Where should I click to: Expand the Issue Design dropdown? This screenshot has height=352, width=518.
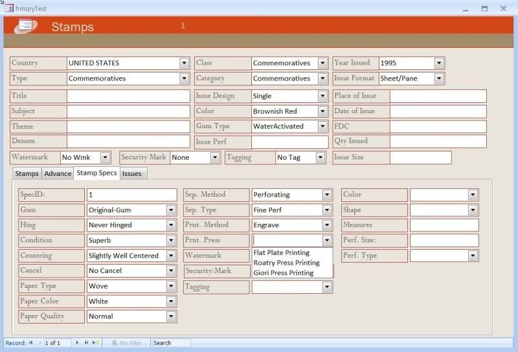click(x=322, y=96)
